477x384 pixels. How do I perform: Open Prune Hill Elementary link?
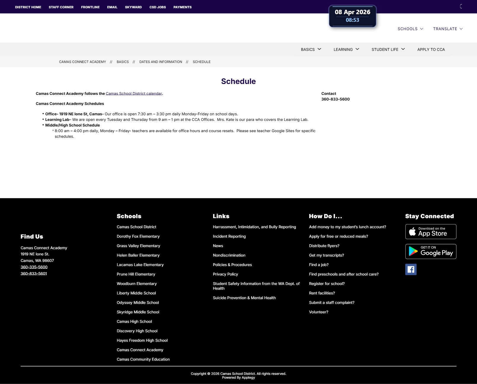(x=136, y=274)
